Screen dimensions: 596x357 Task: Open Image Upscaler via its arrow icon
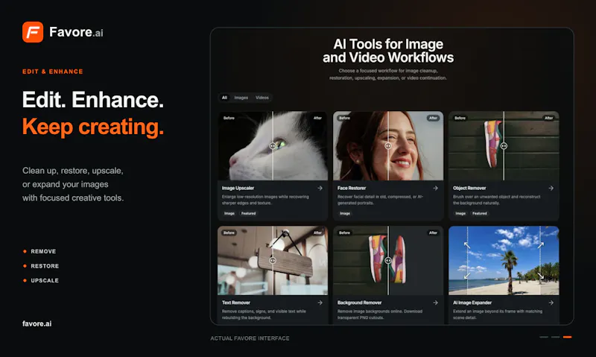coord(320,189)
